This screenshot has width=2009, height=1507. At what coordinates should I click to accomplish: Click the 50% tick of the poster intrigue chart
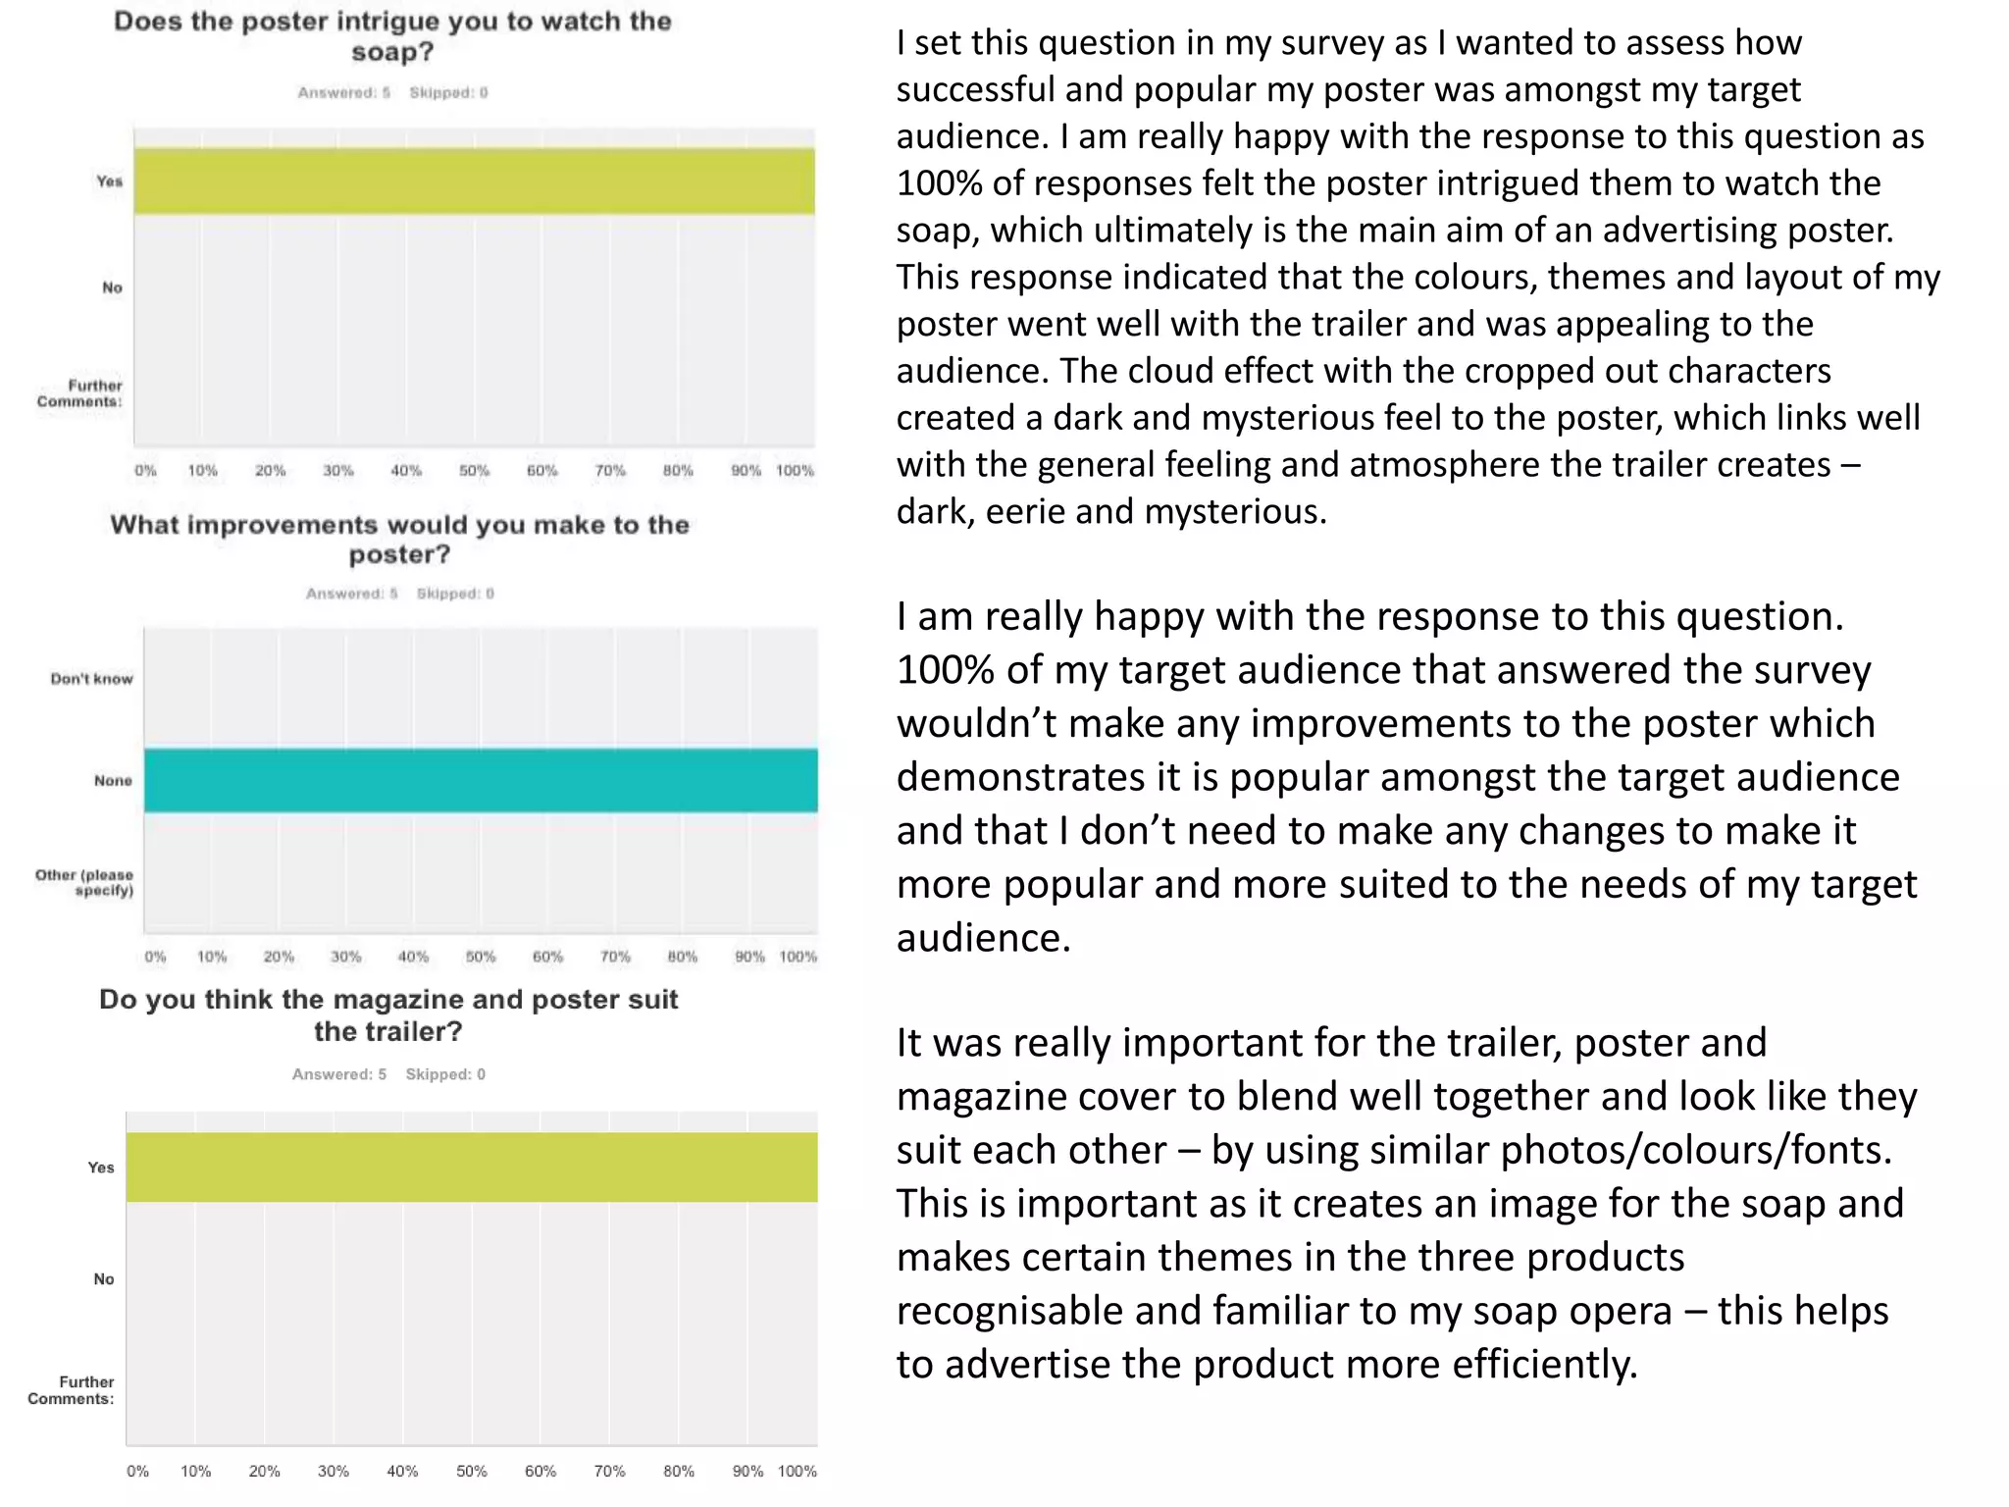[474, 471]
